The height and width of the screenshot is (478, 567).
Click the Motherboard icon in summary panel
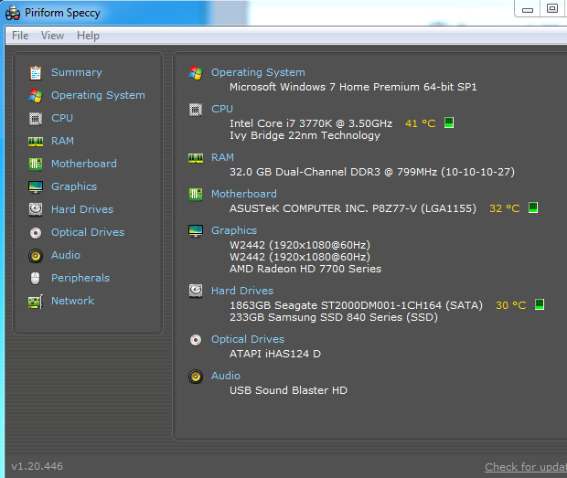click(x=196, y=195)
